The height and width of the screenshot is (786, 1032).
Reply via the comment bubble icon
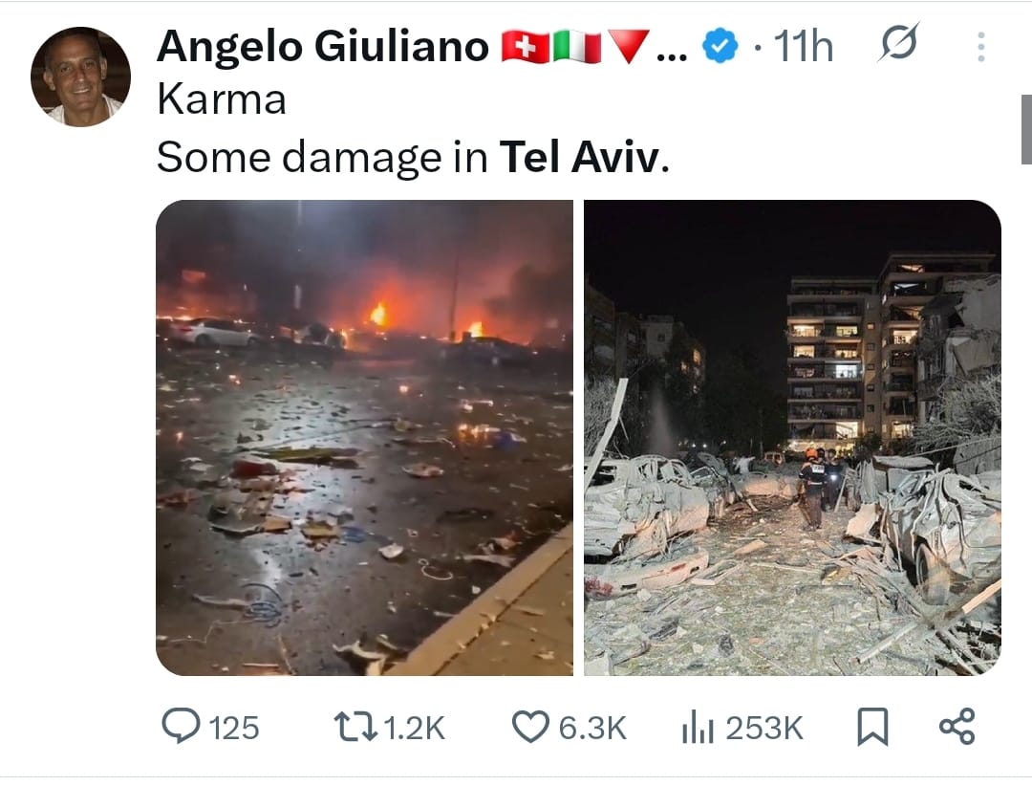coord(181,726)
